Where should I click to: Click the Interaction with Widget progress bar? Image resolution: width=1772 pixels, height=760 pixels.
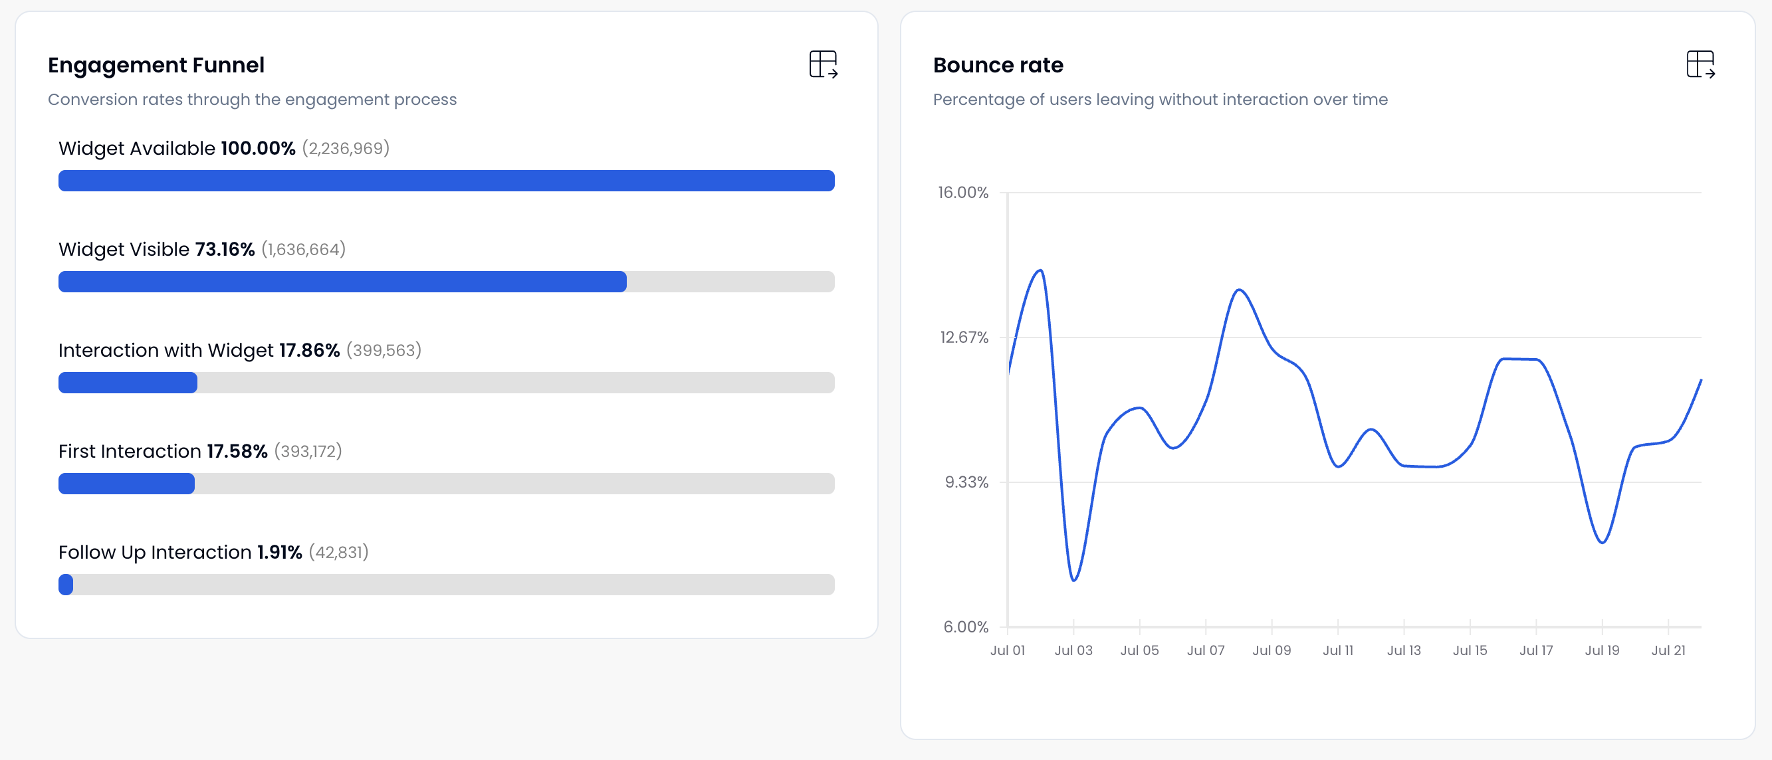(x=447, y=383)
